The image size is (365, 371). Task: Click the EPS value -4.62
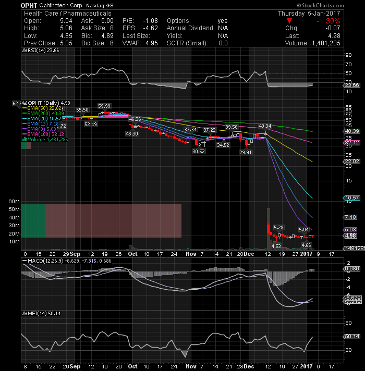click(x=150, y=28)
